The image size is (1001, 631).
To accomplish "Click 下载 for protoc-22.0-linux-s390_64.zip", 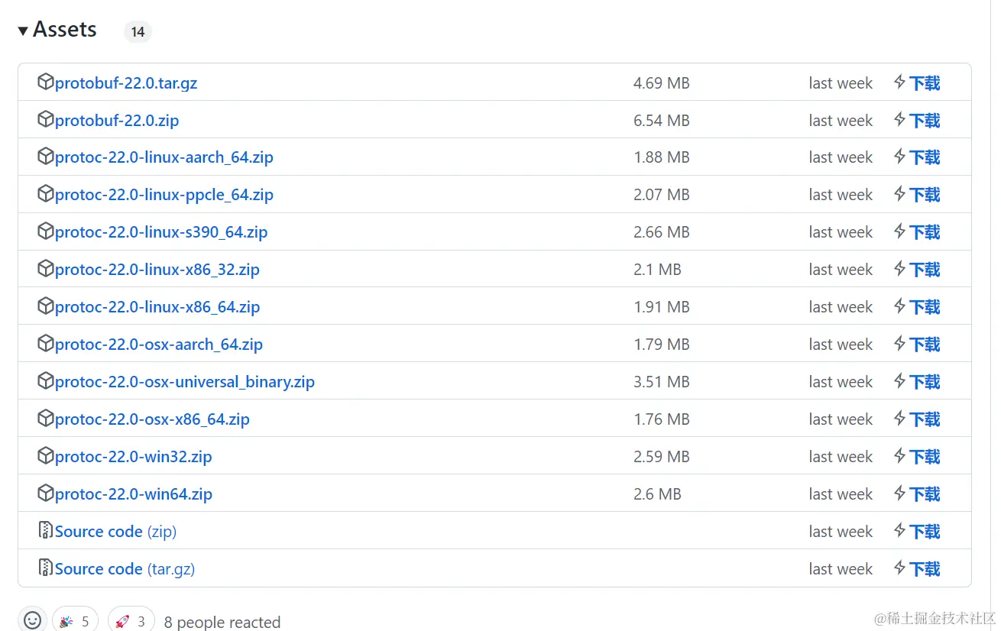I will click(x=925, y=232).
